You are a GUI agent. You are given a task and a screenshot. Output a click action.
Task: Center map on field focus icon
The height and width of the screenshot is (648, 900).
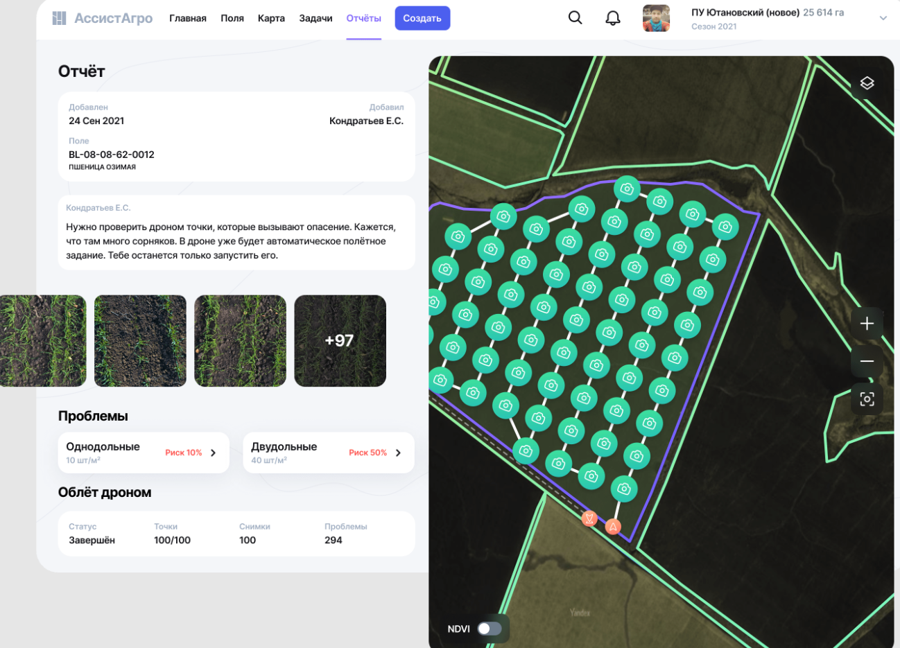867,399
